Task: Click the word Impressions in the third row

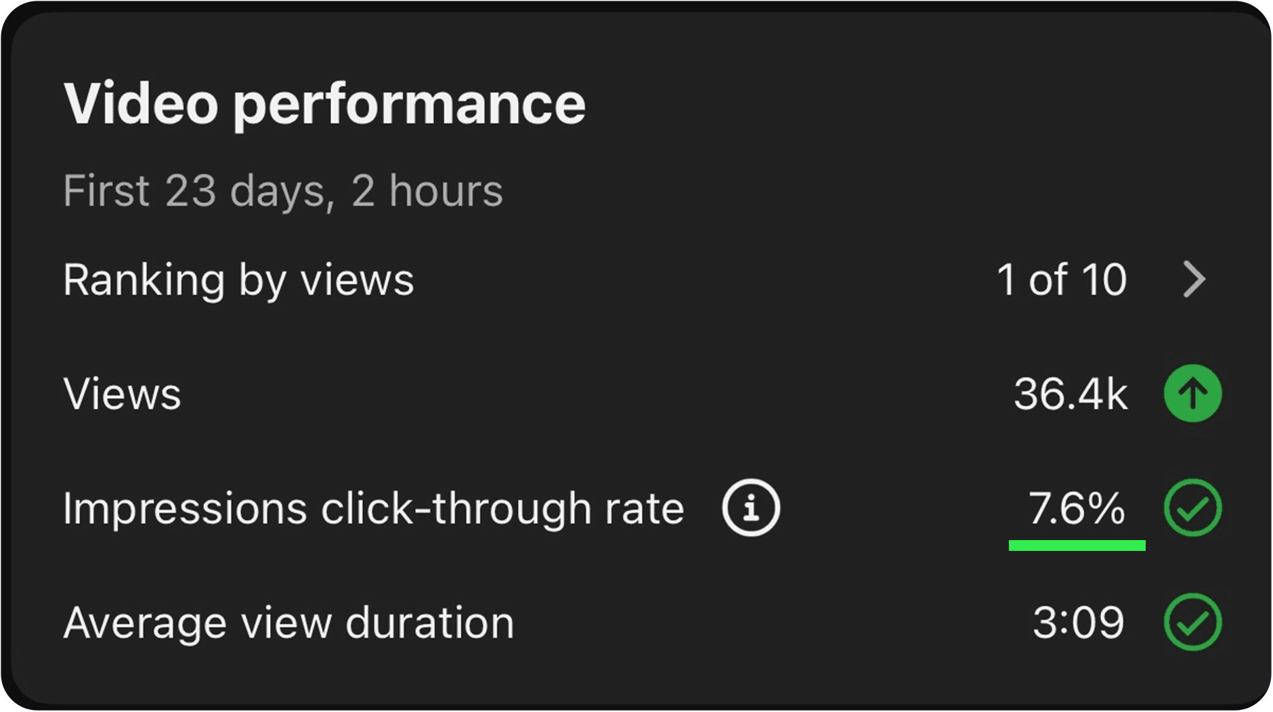Action: click(186, 509)
